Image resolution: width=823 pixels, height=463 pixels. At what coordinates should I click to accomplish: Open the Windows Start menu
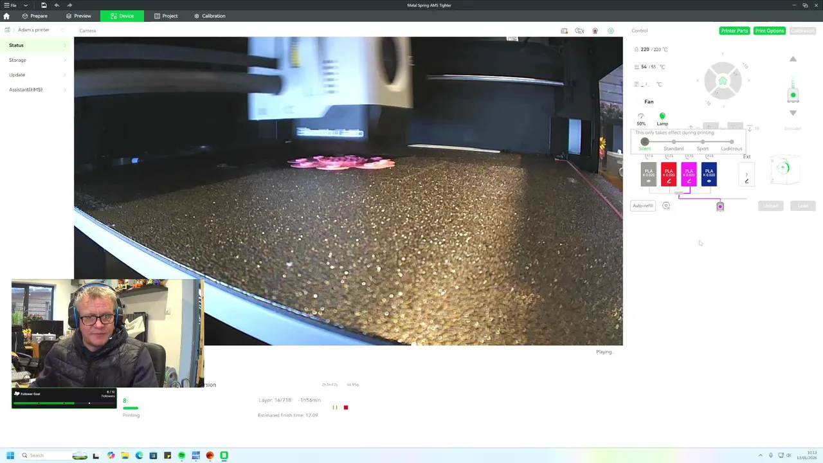[10, 455]
